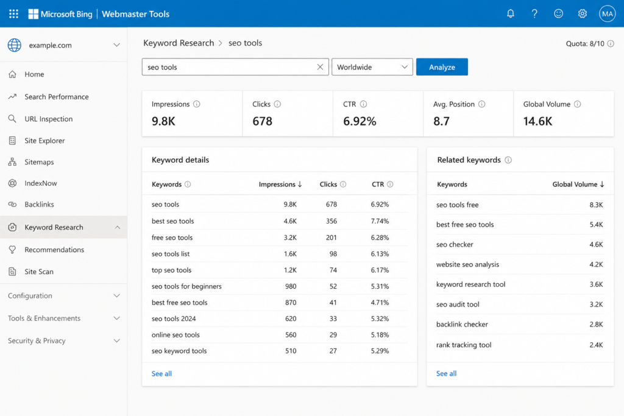Collapse the Keyword Research menu

click(x=117, y=227)
